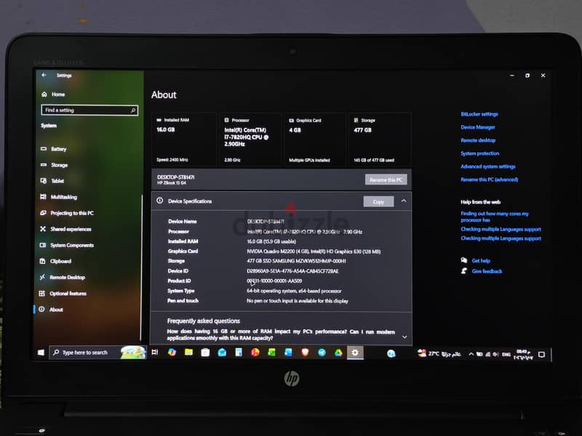Open Telegram from the taskbar

coord(322,352)
